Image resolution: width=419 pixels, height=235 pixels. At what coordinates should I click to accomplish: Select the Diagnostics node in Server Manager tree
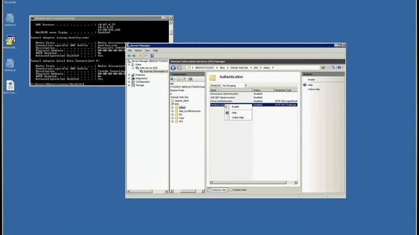(141, 78)
